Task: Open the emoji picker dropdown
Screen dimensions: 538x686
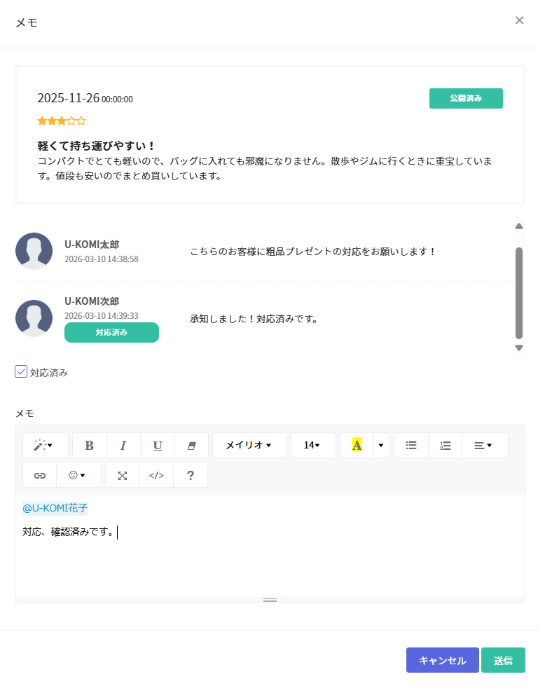Action: pyautogui.click(x=78, y=475)
